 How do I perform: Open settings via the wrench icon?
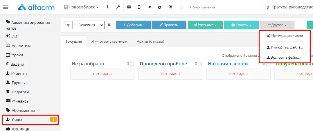118,7
